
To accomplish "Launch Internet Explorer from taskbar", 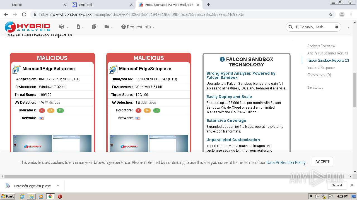I will [22, 196].
